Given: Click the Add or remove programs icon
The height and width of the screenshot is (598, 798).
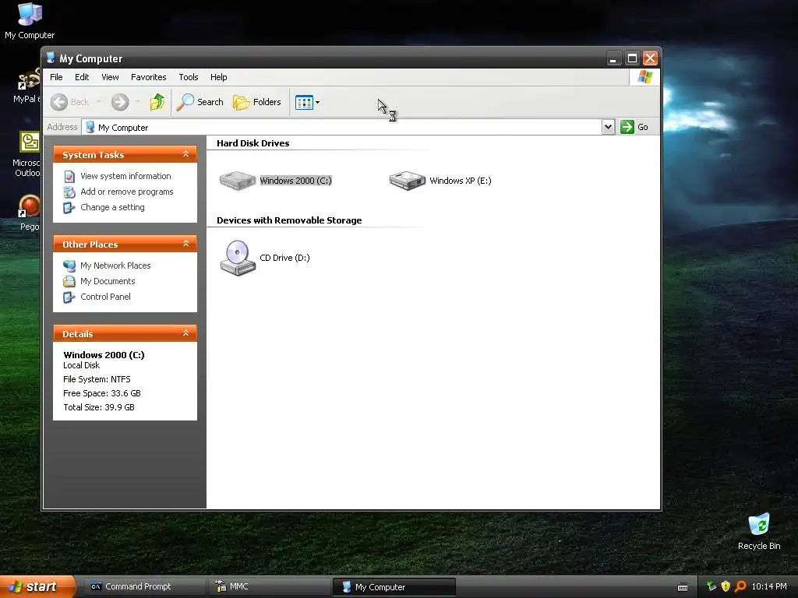Looking at the screenshot, I should pos(69,192).
